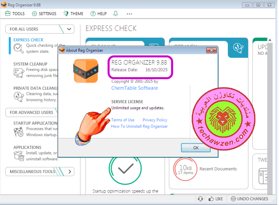
Task: Click the Help question mark icon
Action: 93,14
